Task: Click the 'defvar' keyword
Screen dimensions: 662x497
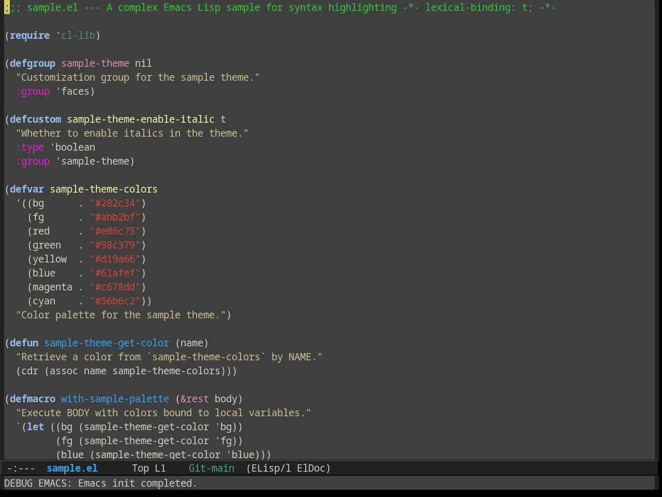Action: pyautogui.click(x=27, y=189)
